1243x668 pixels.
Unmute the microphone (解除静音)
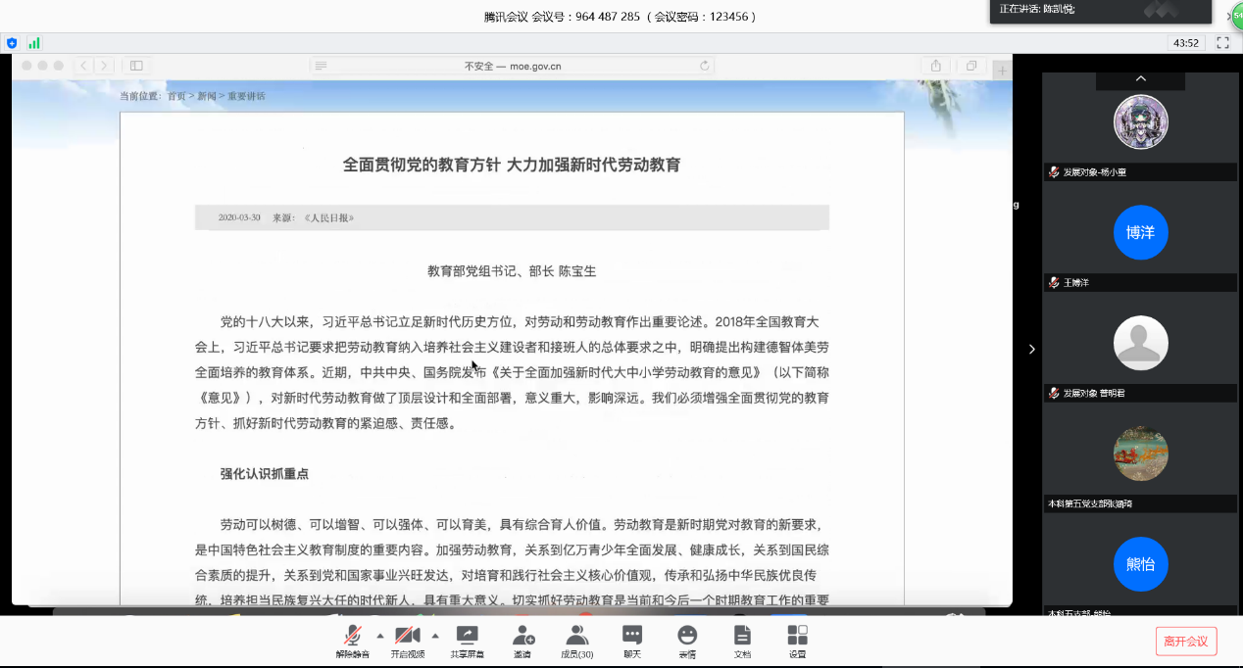pos(352,640)
